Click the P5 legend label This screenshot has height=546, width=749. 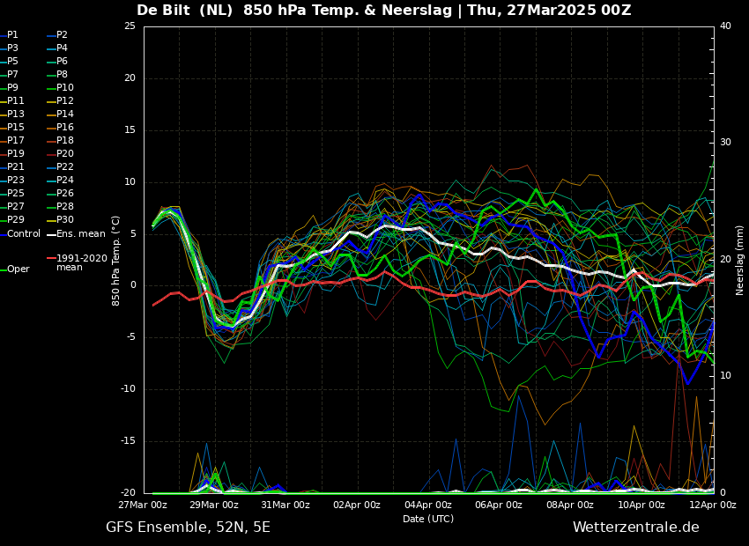coord(12,61)
